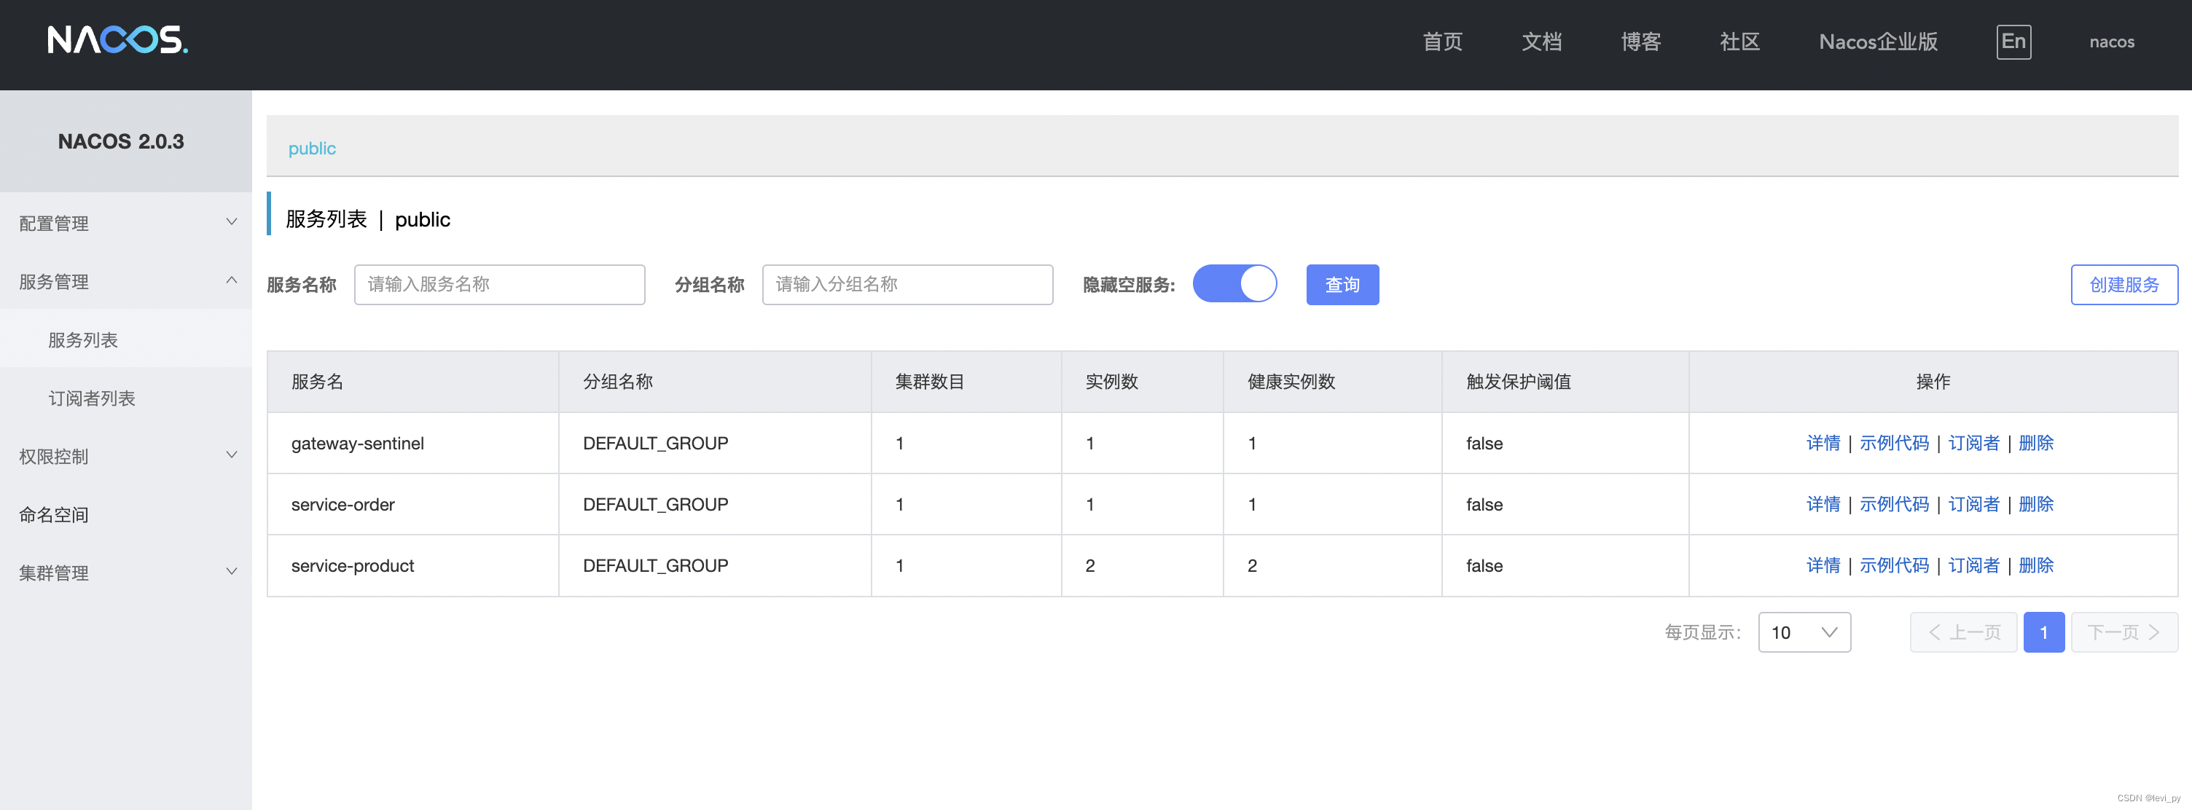Image resolution: width=2192 pixels, height=810 pixels.
Task: Click the NACOS 2.0.3 version label
Action: 121,141
